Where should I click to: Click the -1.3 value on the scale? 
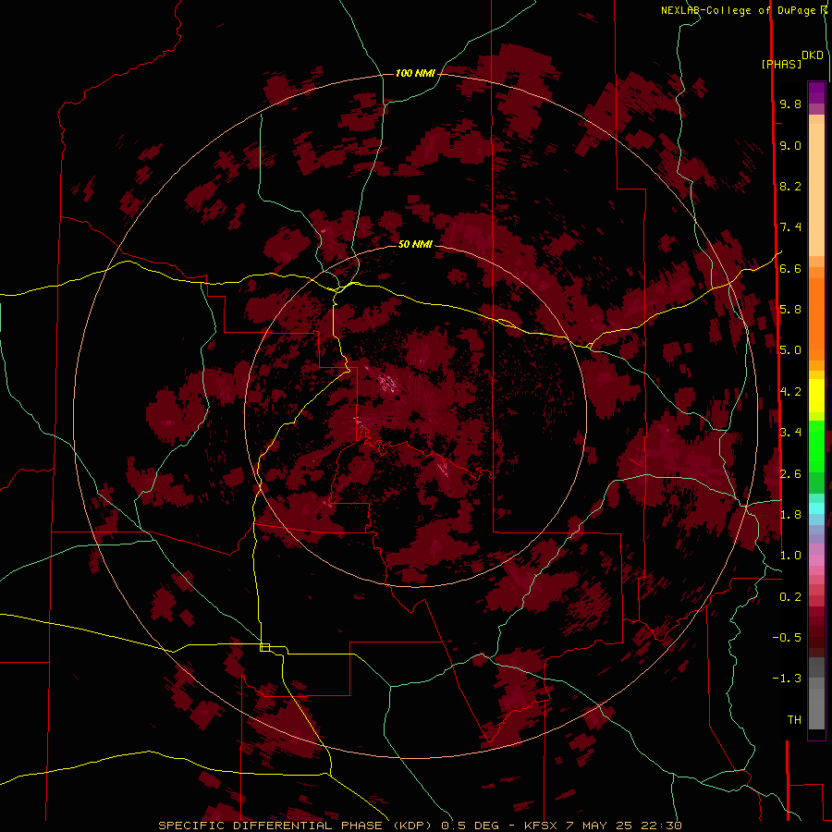click(x=787, y=679)
